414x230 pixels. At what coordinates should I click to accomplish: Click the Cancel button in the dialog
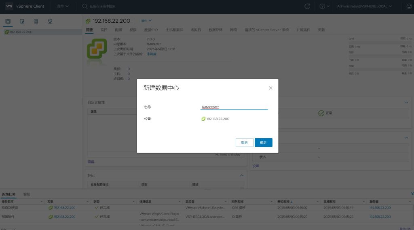click(x=244, y=143)
